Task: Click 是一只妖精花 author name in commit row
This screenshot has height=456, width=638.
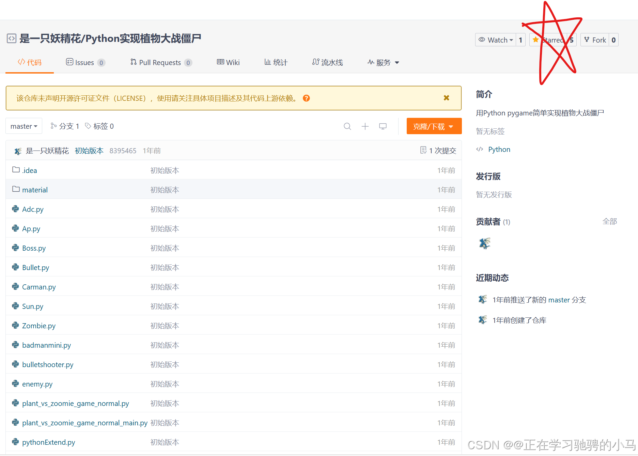Action: pyautogui.click(x=47, y=151)
